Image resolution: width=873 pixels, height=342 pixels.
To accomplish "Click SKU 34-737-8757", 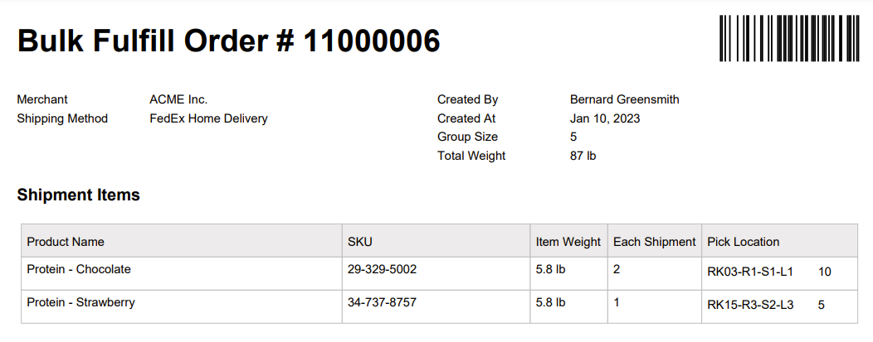I will 382,302.
